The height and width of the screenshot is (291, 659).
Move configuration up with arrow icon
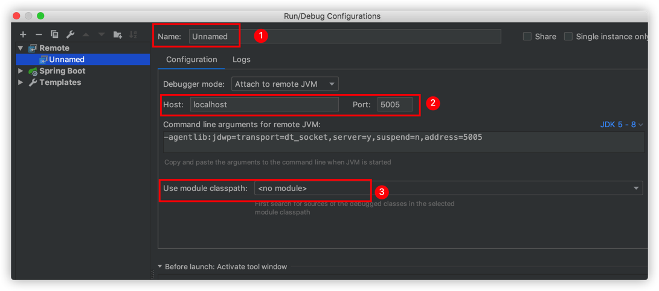click(86, 35)
